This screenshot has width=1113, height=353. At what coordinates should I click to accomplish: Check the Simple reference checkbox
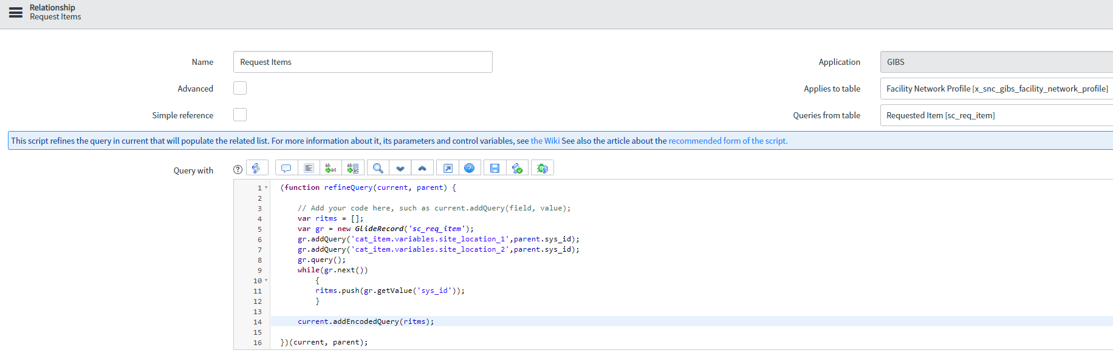click(x=240, y=115)
